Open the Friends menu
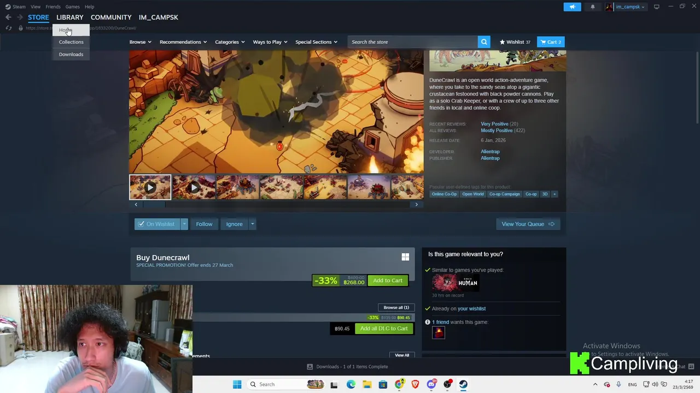Viewport: 700px width, 393px height. point(53,7)
